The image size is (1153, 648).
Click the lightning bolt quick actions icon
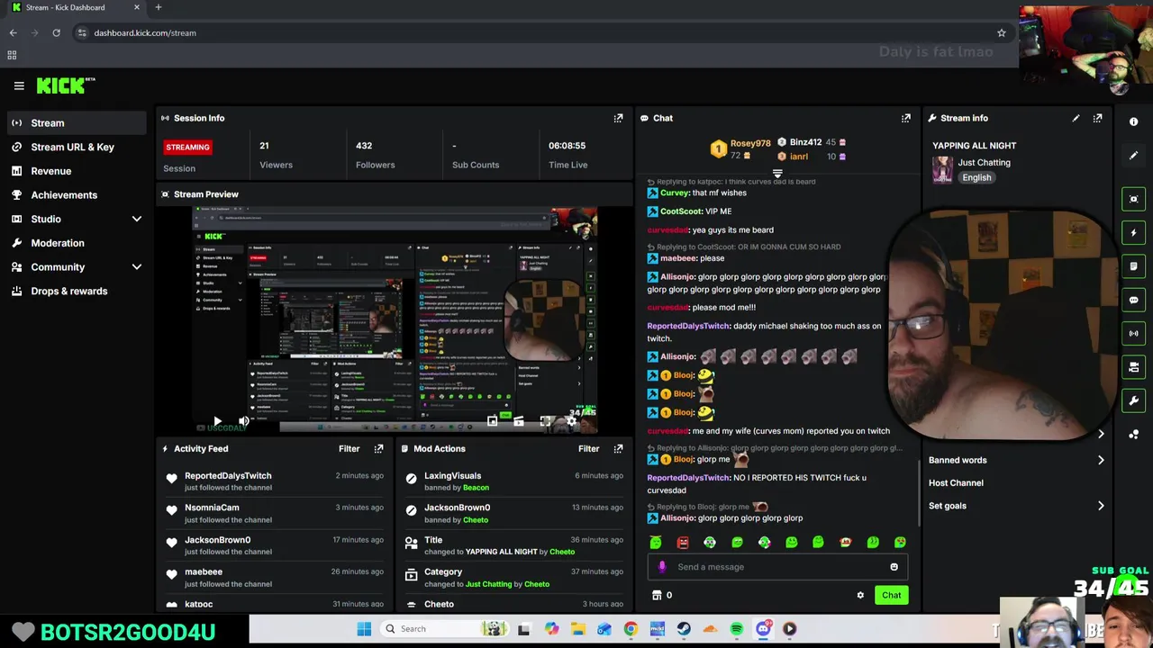tap(1133, 233)
